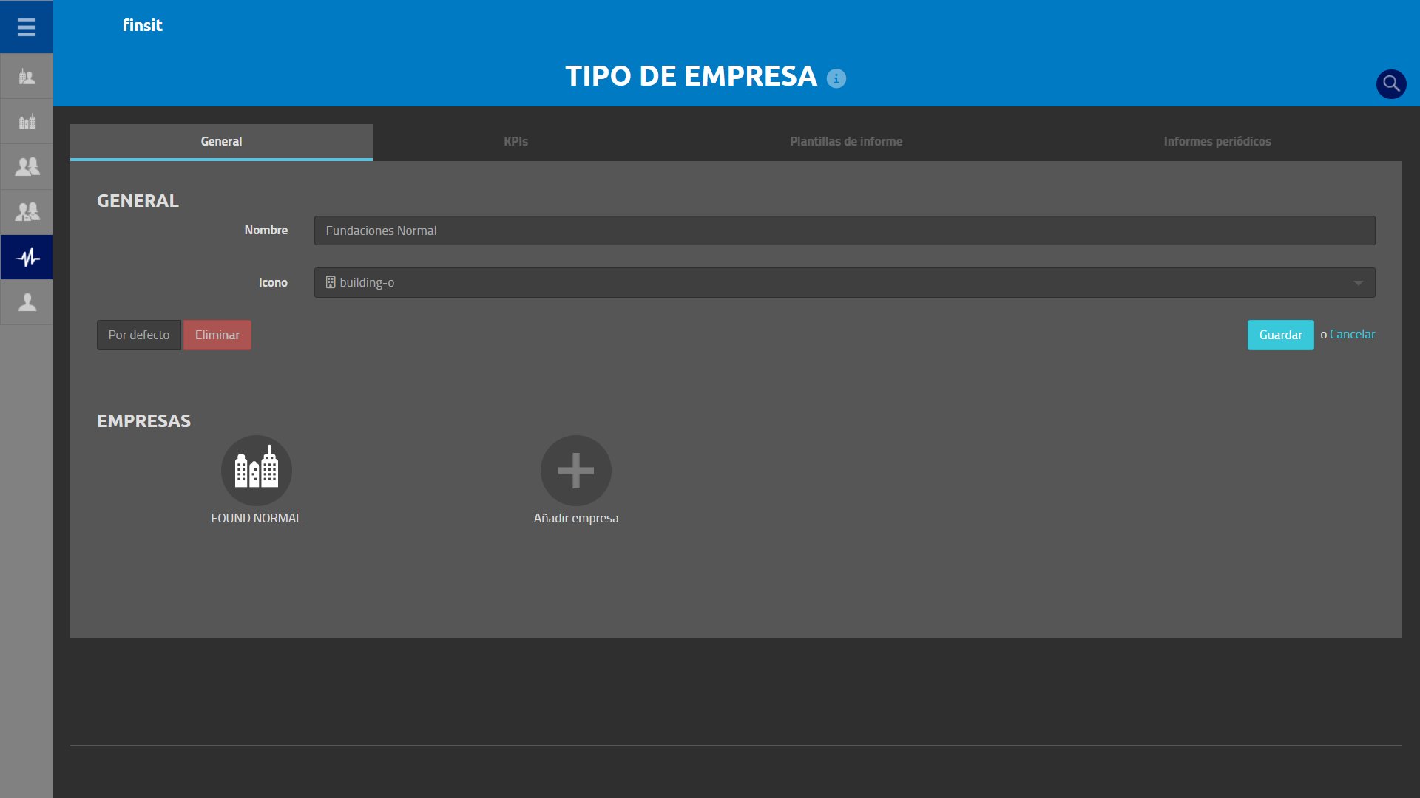Open the Informes periódicos tab

(x=1217, y=142)
